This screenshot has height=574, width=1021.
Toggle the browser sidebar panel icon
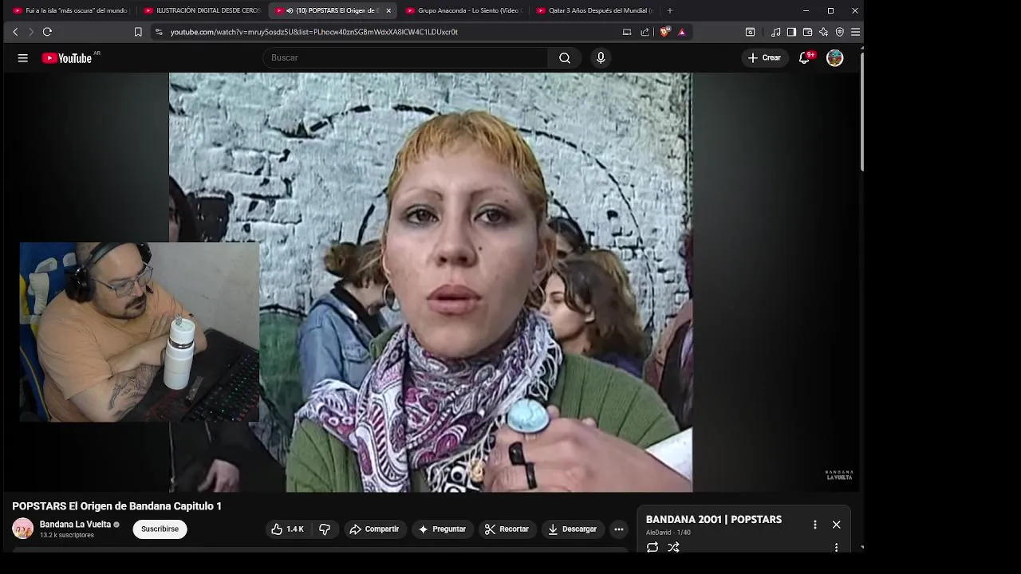pos(791,32)
